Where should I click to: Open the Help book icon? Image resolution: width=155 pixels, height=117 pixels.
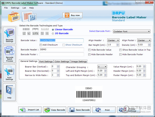point(9,92)
